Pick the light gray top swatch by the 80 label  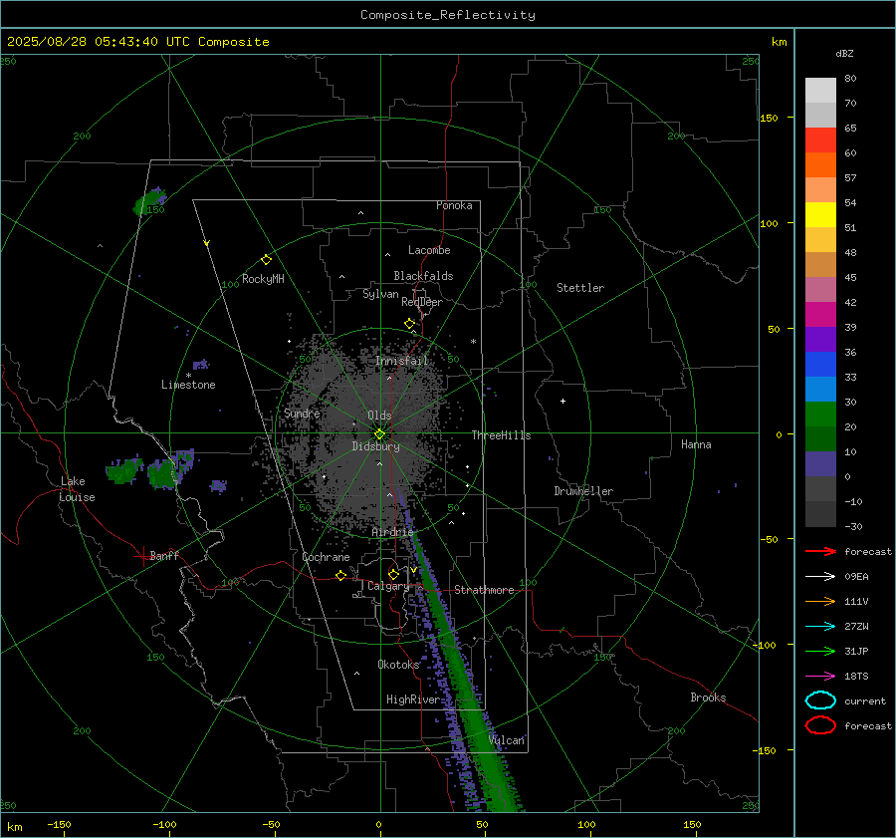[820, 91]
